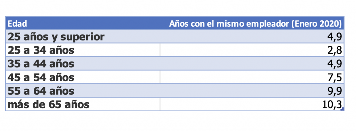356x131 pixels.
Task: Click the column divider in '25 a 34 años' row
Action: coord(160,50)
